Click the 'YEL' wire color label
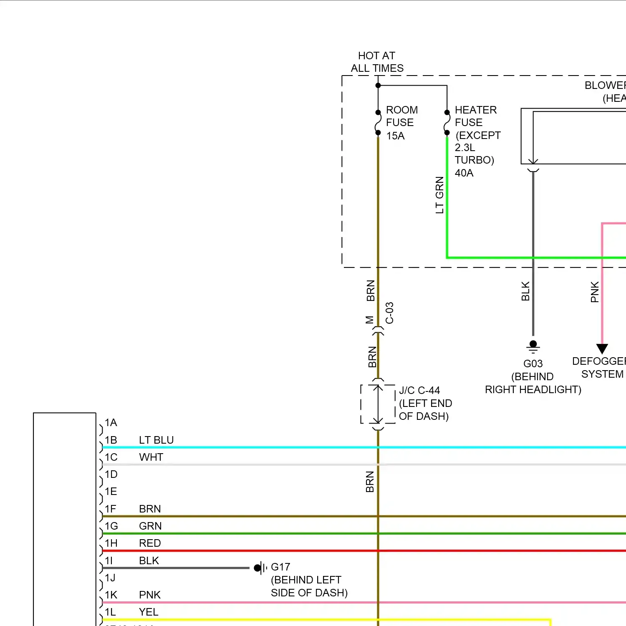The image size is (626, 626). (x=149, y=612)
